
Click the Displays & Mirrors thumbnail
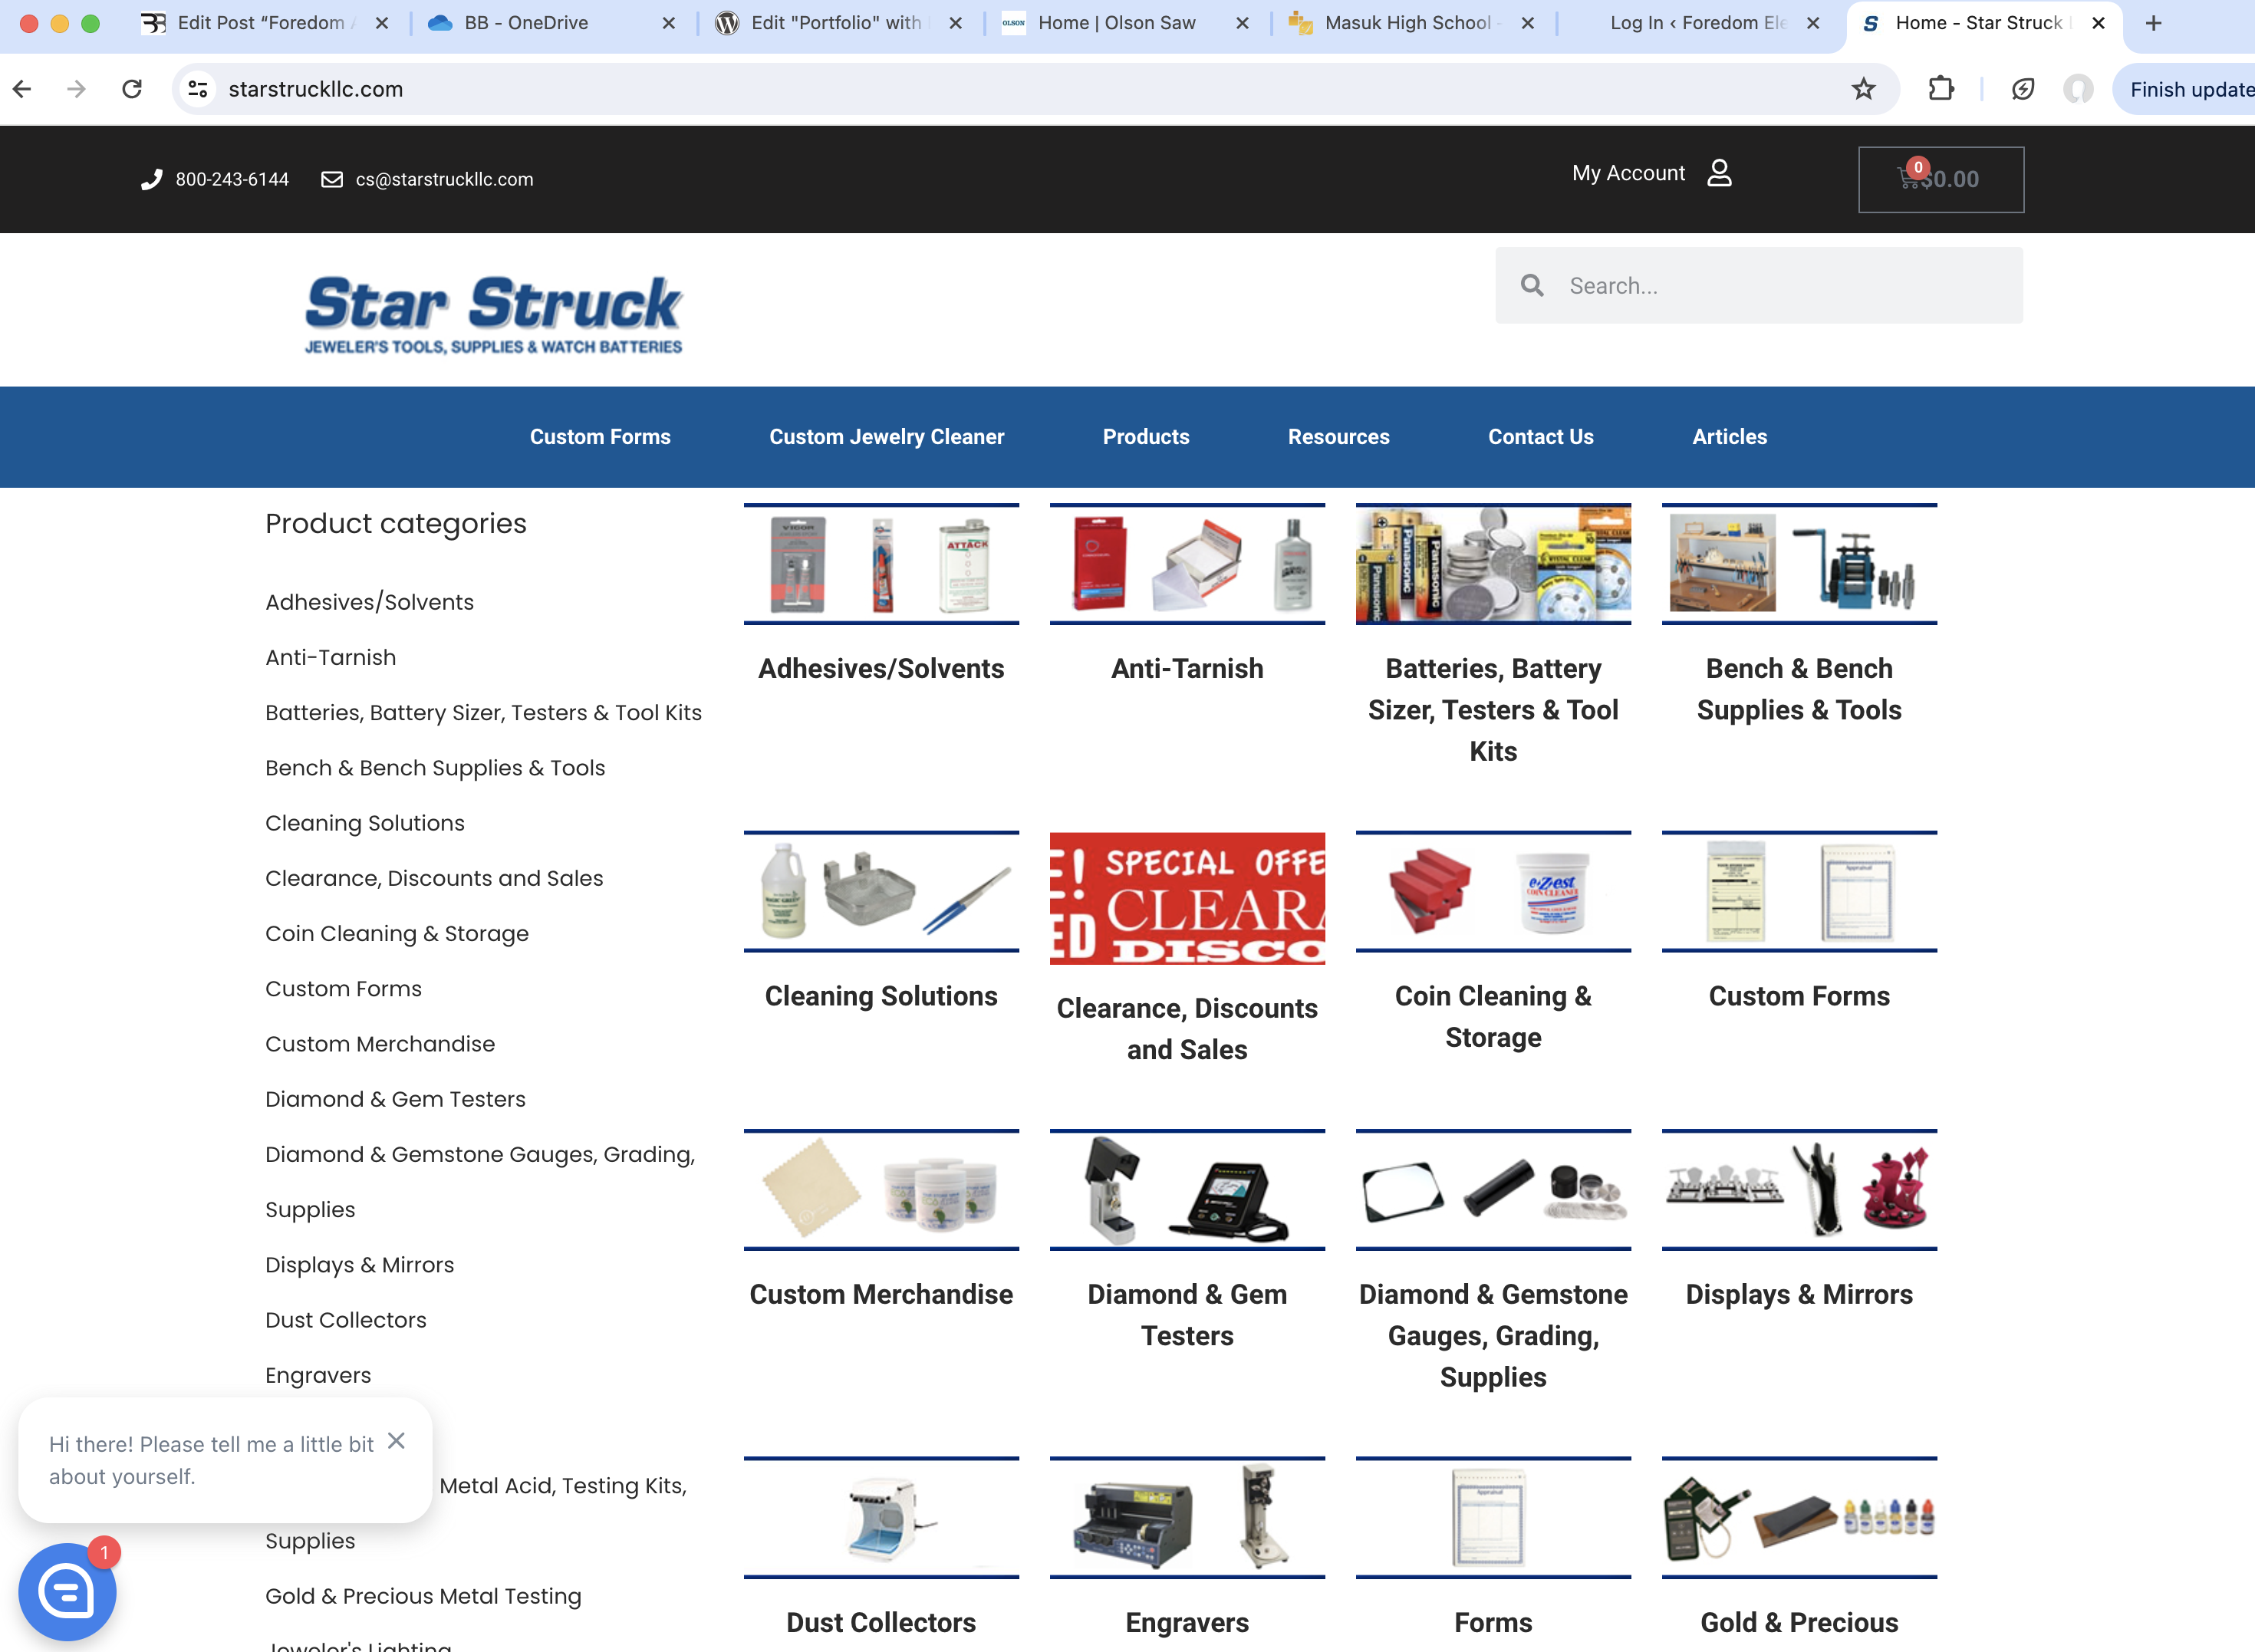click(1799, 1190)
